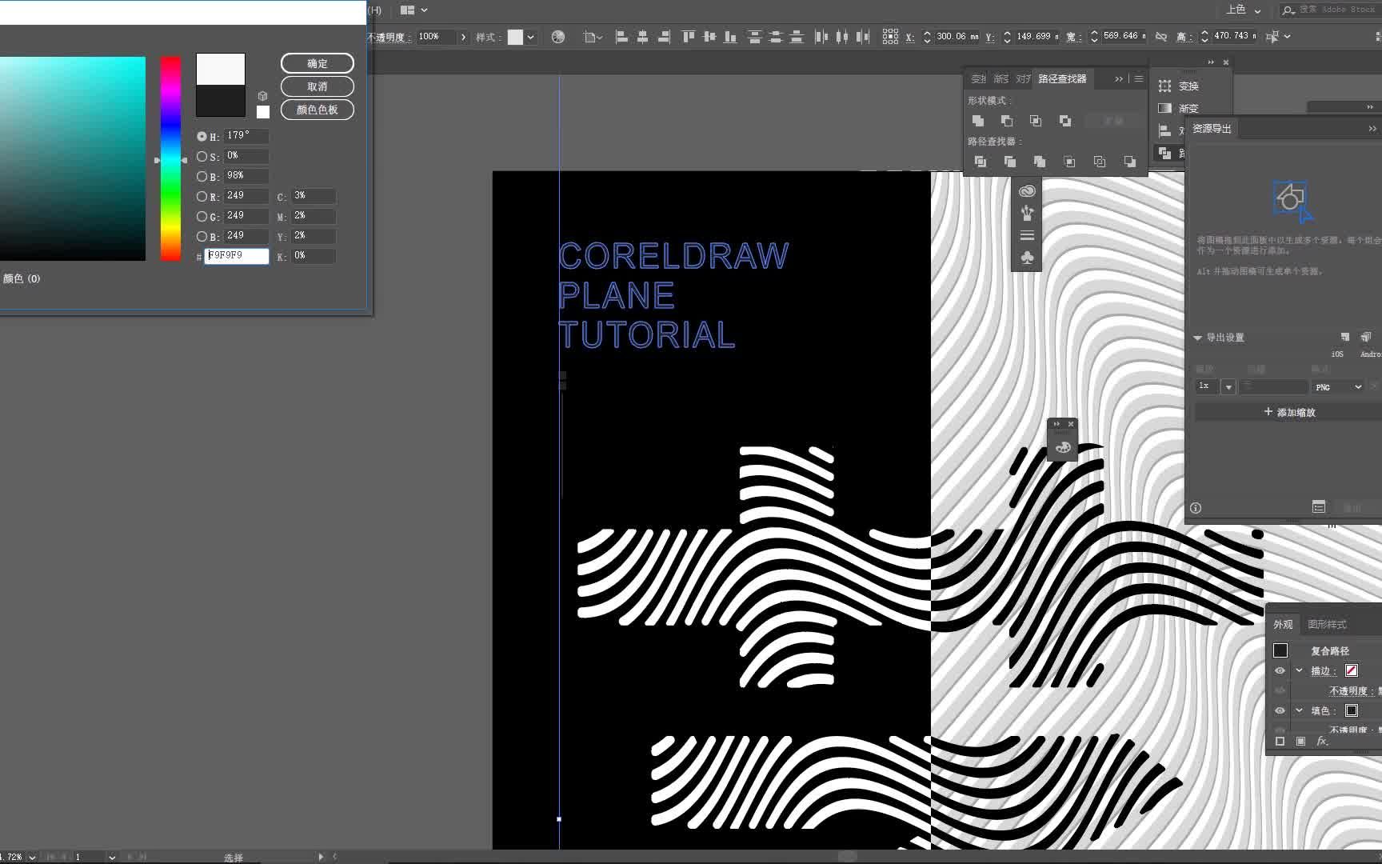Screen dimensions: 1382x864
Task: Switch to the 变换 tab in Pathfinder group
Action: coord(978,78)
